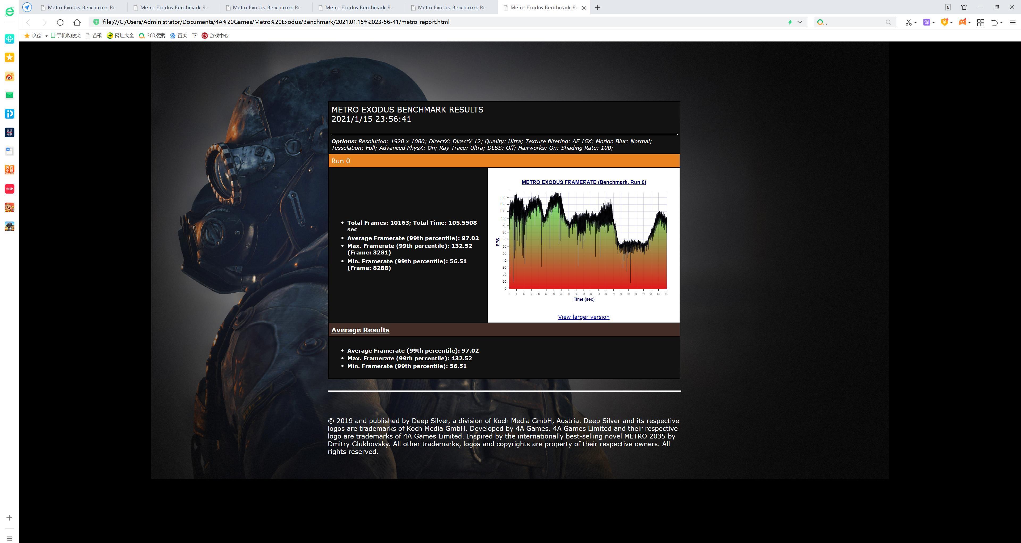Switch to the fifth Metro Exodus tab
This screenshot has width=1021, height=543.
point(451,7)
